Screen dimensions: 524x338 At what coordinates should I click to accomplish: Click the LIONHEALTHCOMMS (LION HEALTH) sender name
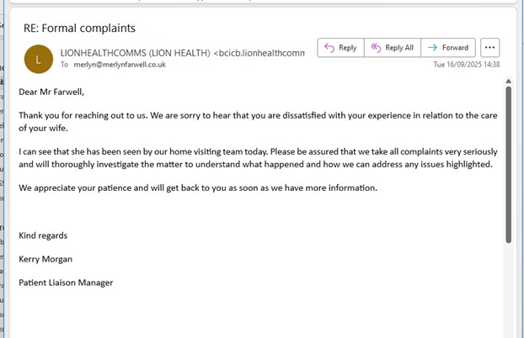point(135,52)
